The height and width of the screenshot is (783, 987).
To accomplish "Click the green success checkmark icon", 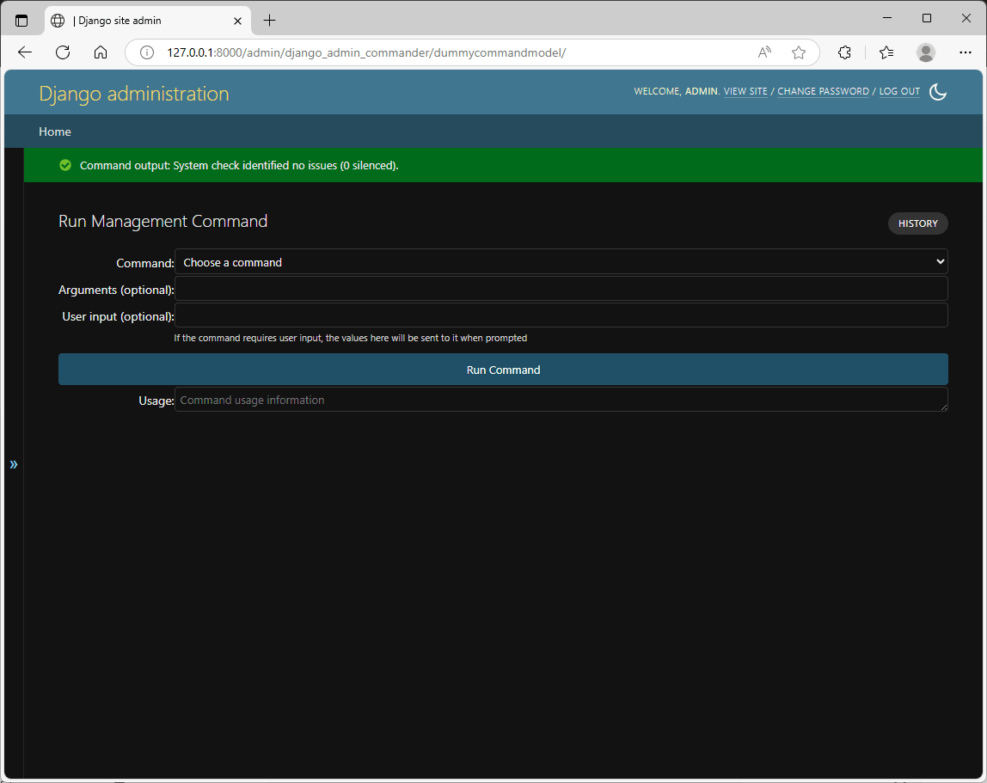I will click(x=65, y=165).
